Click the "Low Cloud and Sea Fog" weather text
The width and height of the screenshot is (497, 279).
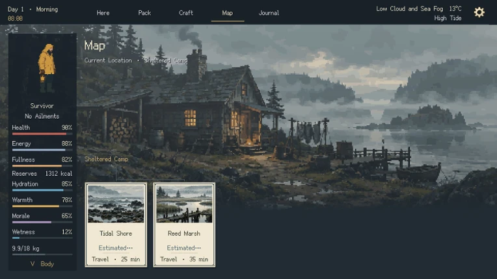click(410, 9)
